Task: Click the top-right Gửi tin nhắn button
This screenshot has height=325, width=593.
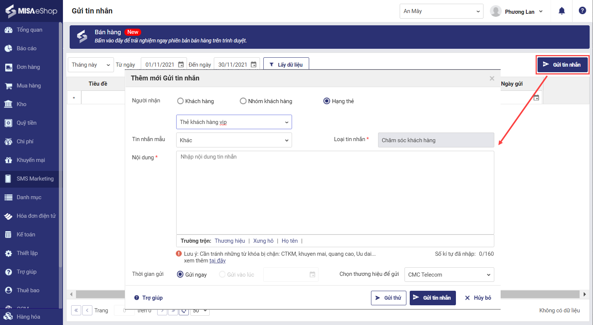Action: point(562,65)
